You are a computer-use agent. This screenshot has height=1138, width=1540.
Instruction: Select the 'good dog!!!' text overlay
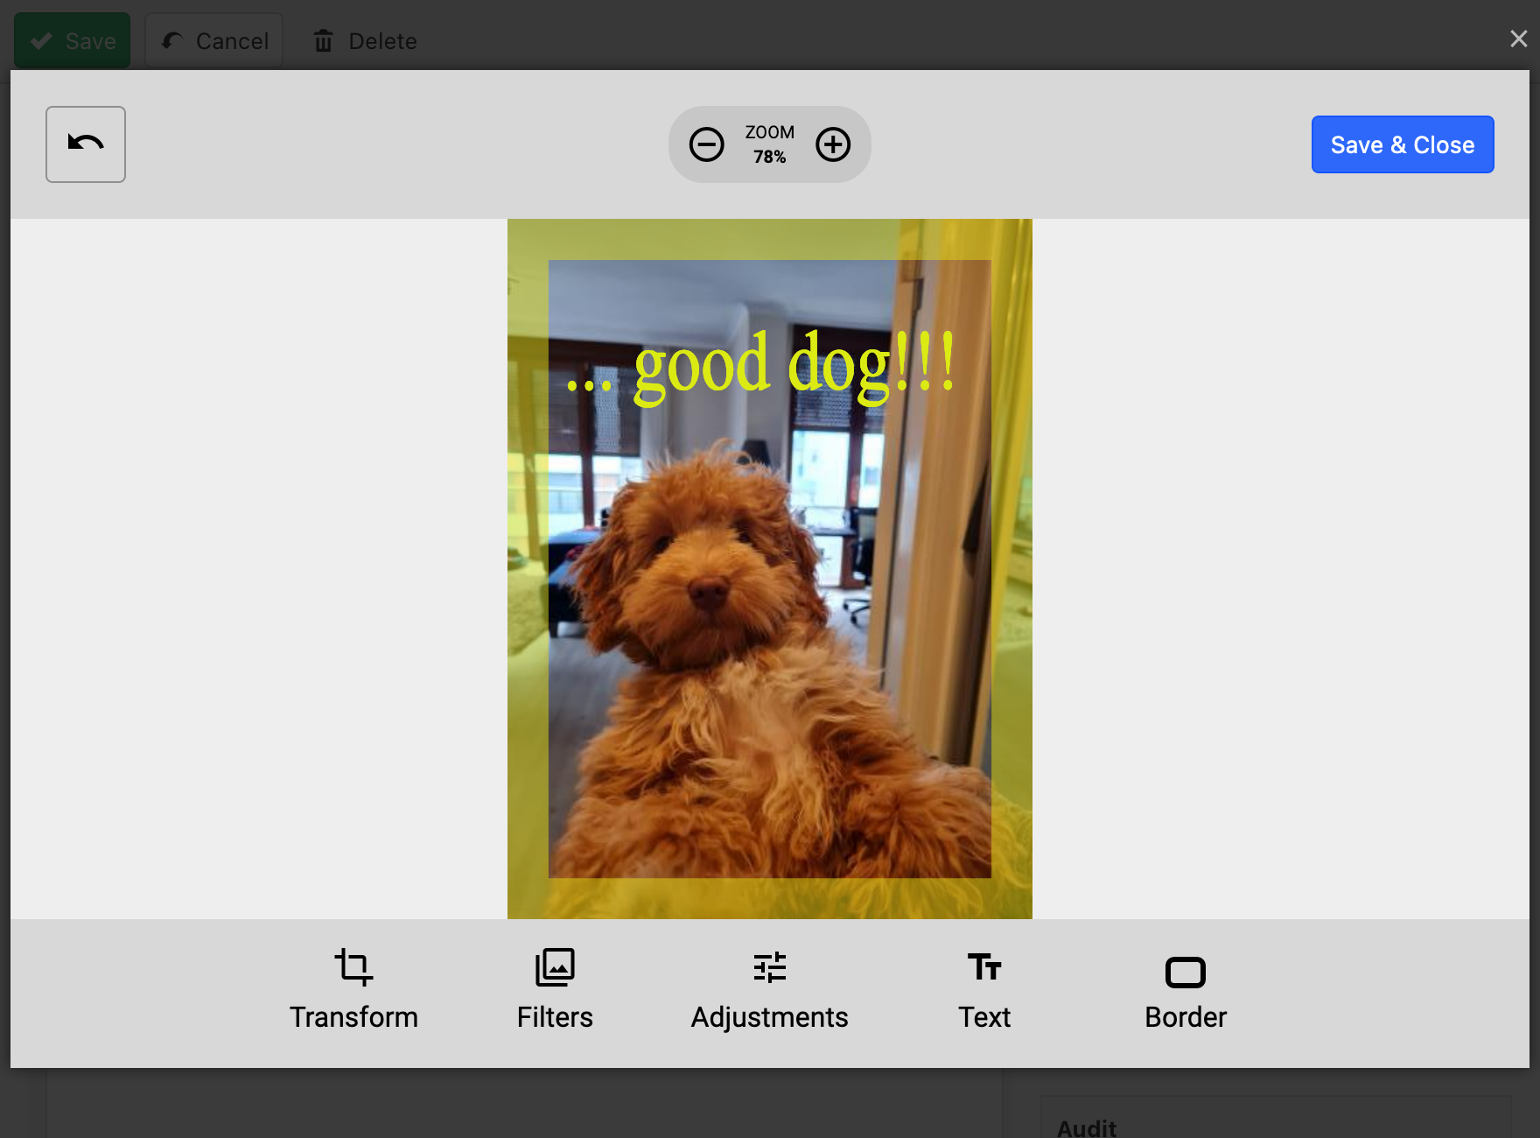click(x=760, y=368)
